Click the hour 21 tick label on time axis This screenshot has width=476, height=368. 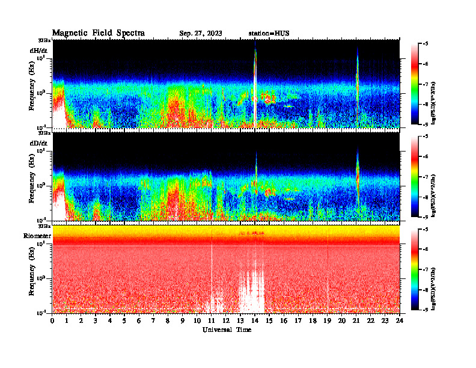click(356, 320)
